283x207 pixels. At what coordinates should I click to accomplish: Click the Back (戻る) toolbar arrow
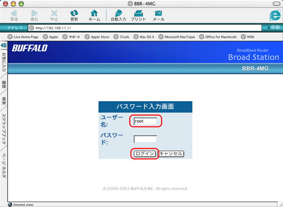coord(14,13)
